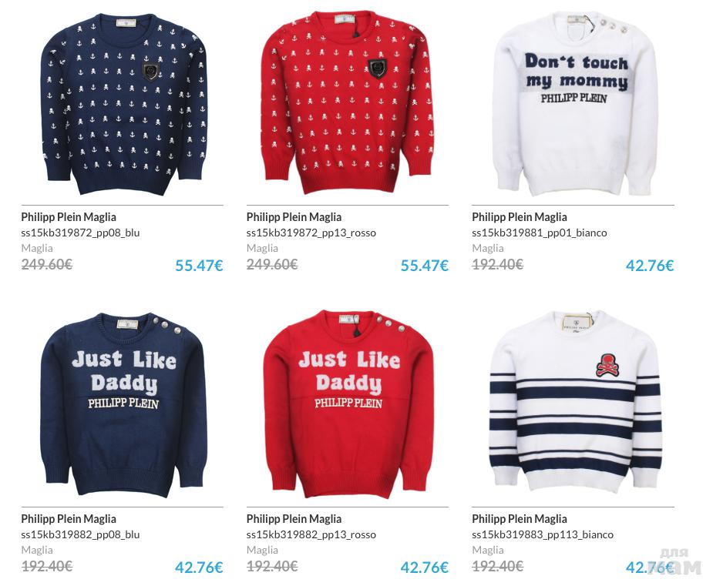
Task: Open the red skull-pattern sweater image
Action: point(348,105)
